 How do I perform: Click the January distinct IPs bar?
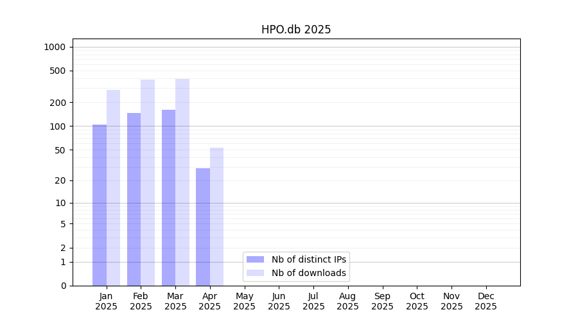tap(100, 205)
